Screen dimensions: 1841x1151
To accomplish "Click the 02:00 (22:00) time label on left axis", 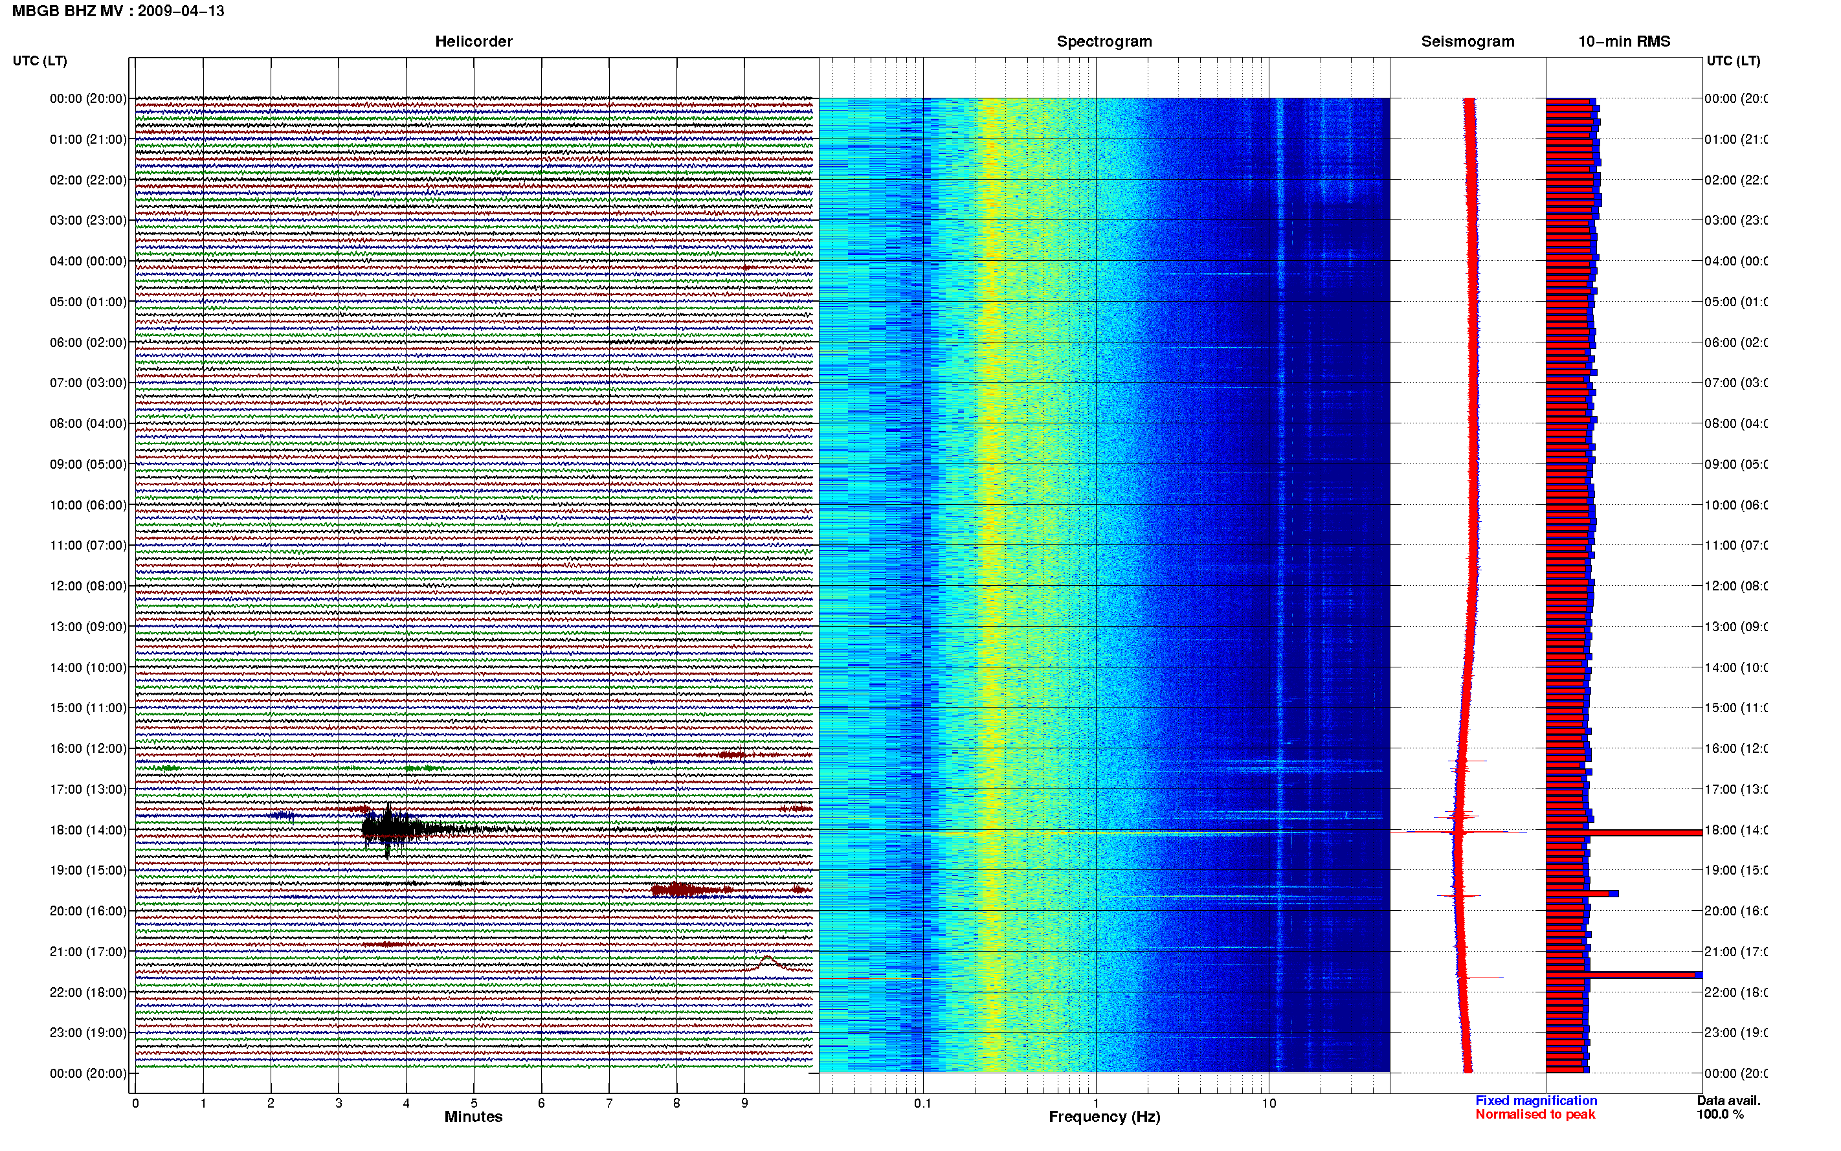I will coord(88,180).
